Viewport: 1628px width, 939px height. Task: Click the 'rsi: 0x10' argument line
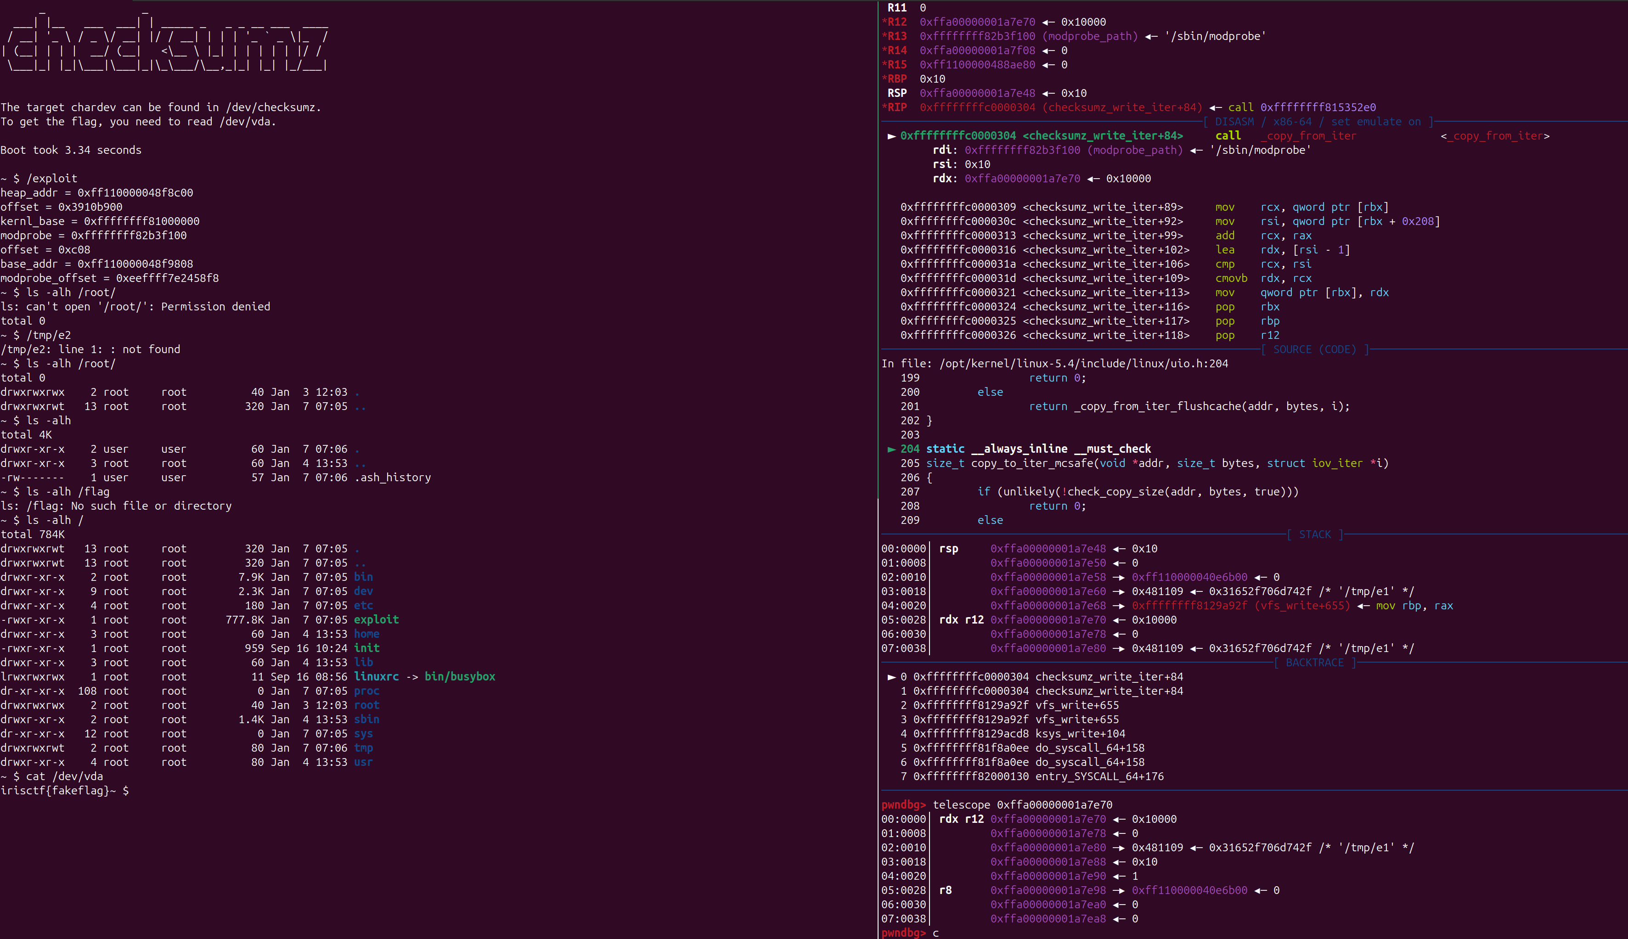pos(961,164)
